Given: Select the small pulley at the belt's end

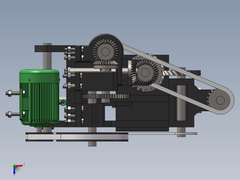Looking at the screenshot, I should (220, 100).
